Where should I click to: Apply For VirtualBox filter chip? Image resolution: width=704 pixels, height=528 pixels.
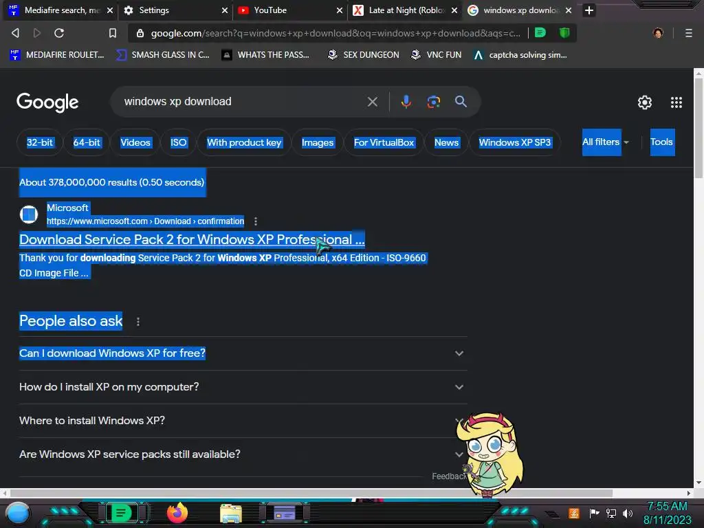[384, 143]
